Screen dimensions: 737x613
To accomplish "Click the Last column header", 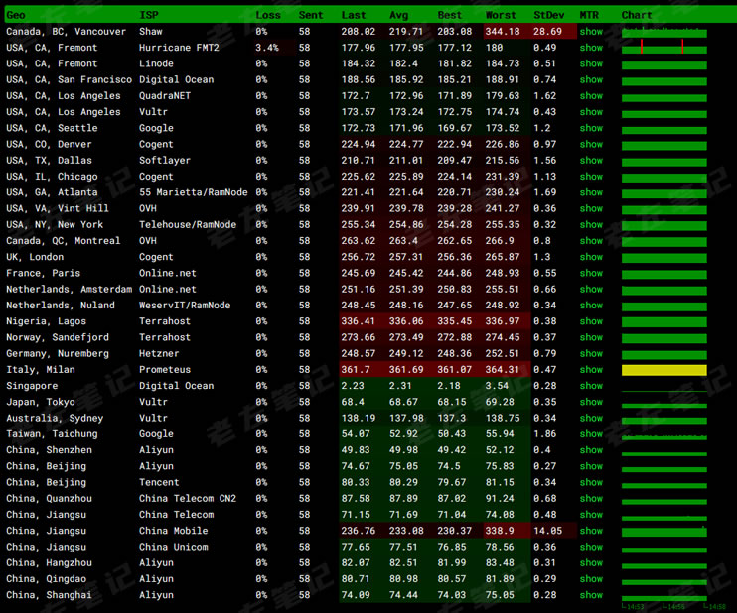I will (x=354, y=15).
